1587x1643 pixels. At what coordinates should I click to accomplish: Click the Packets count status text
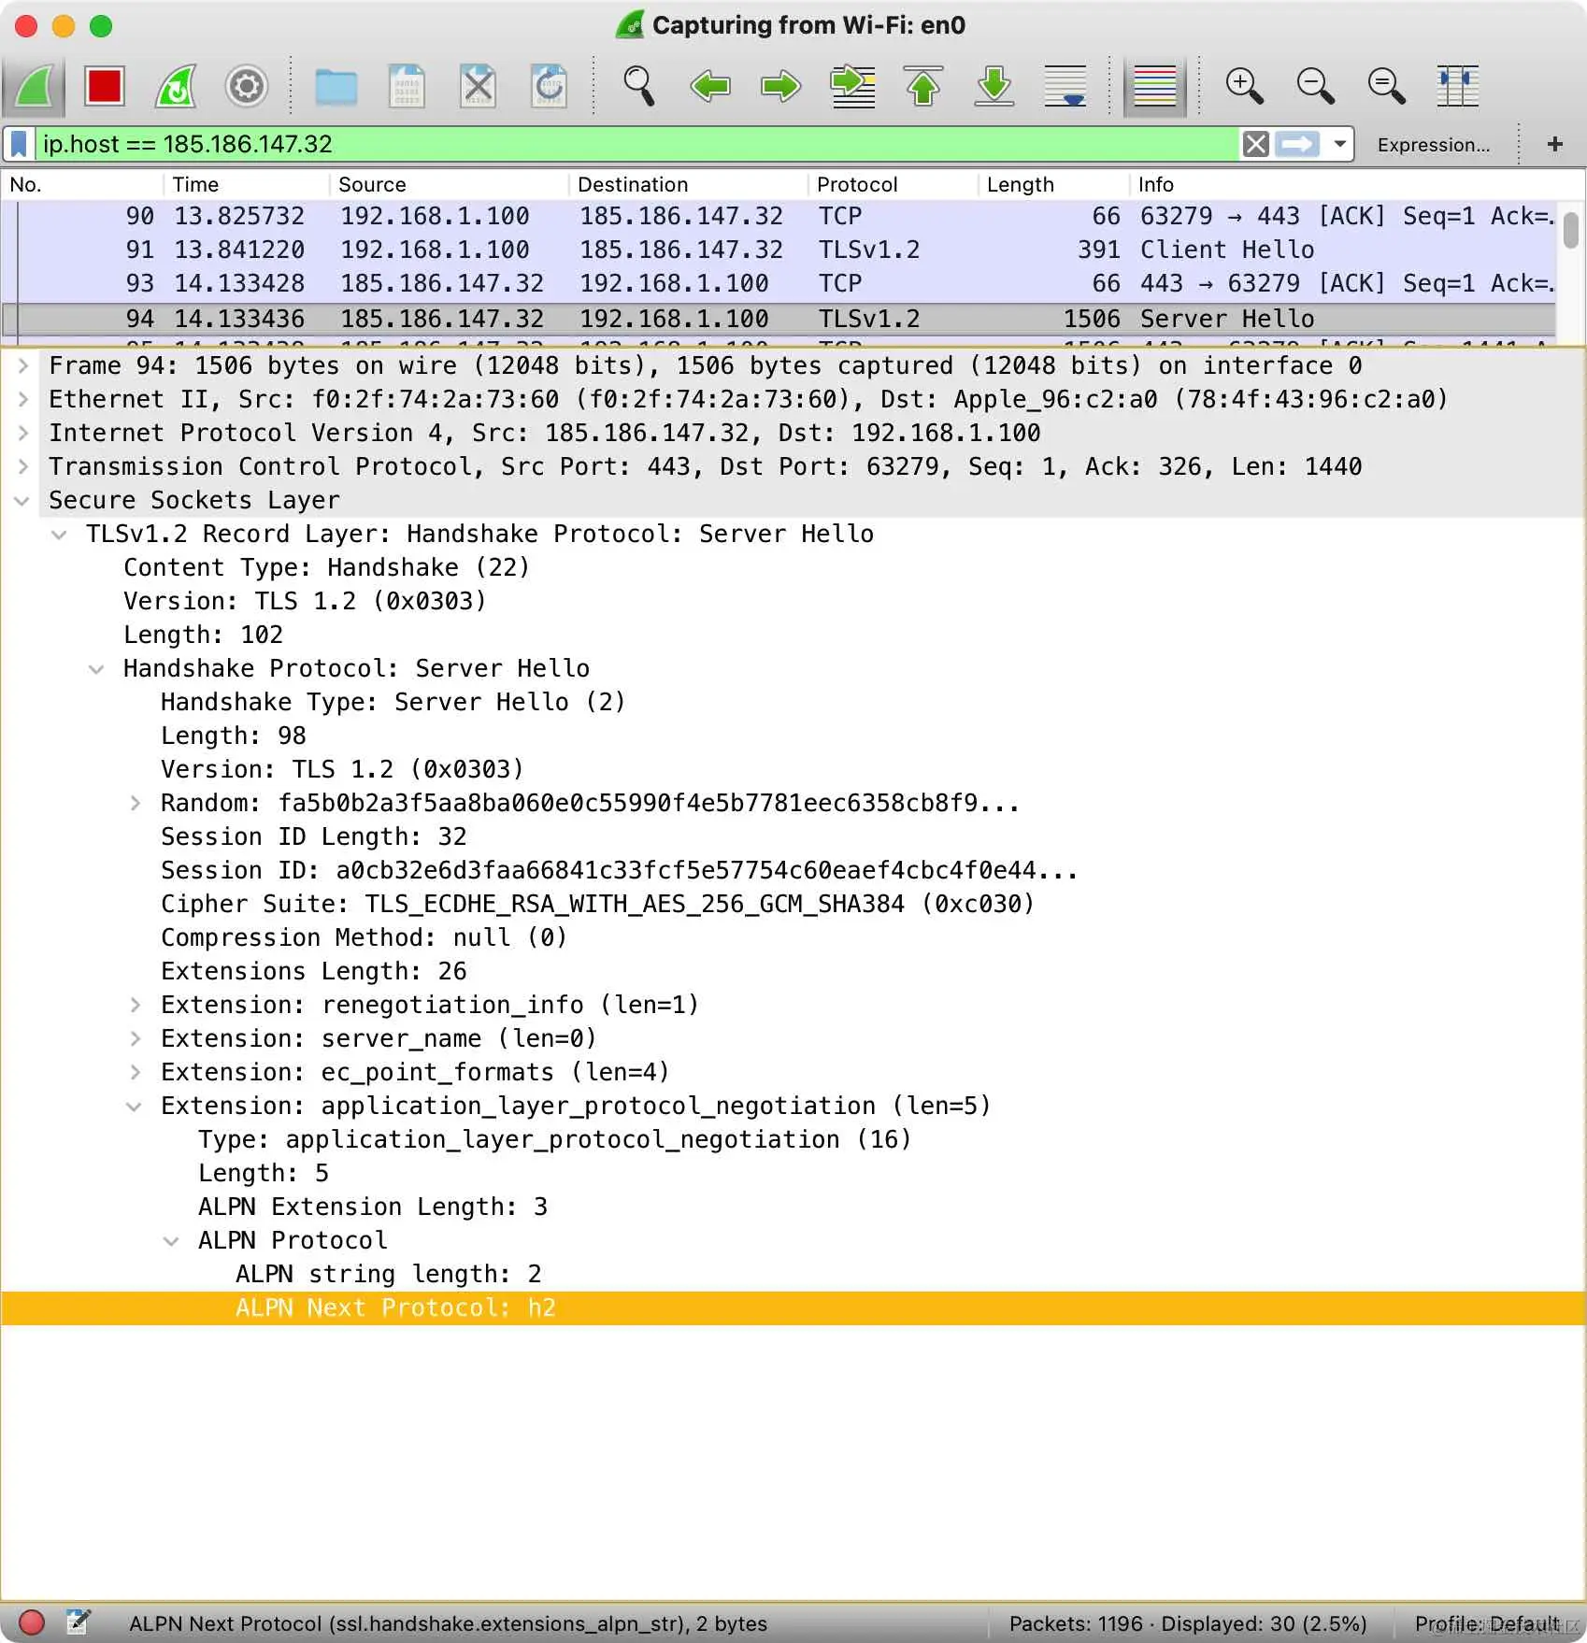click(x=1188, y=1623)
